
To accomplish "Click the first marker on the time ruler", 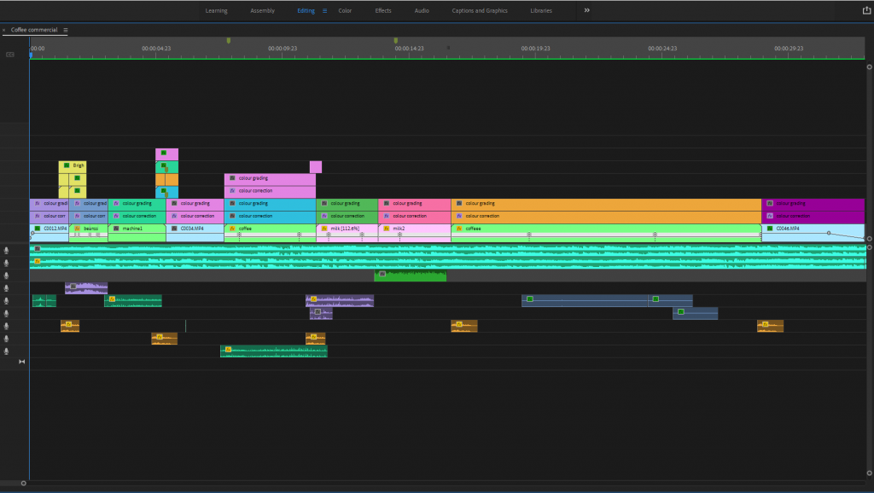I will 229,41.
